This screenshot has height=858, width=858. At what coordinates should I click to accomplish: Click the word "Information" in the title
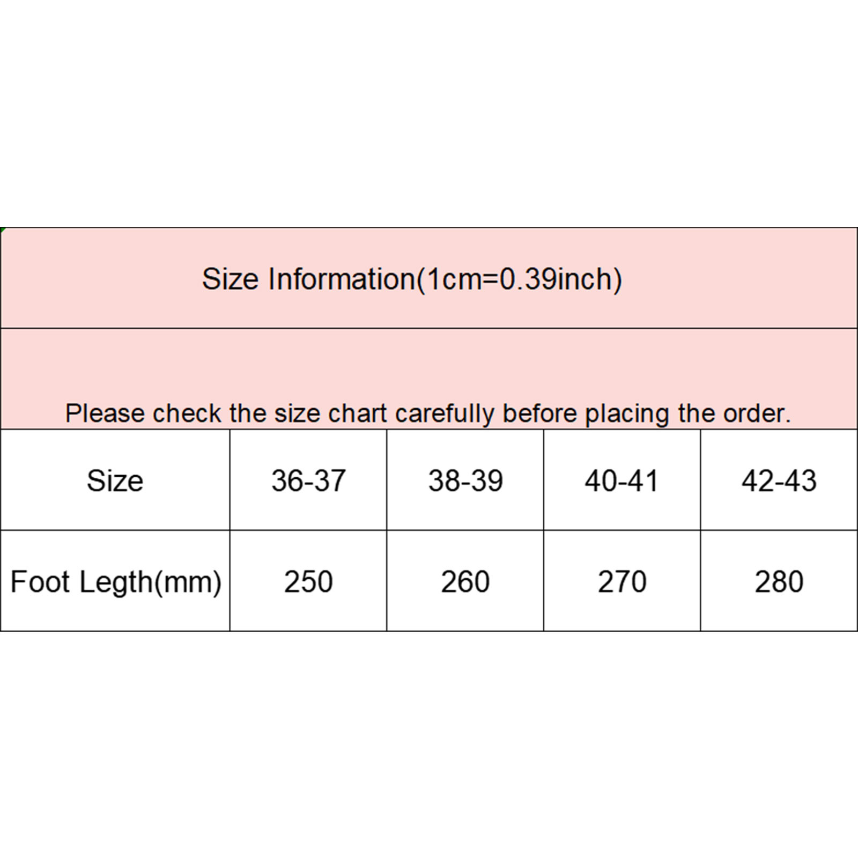click(x=341, y=279)
